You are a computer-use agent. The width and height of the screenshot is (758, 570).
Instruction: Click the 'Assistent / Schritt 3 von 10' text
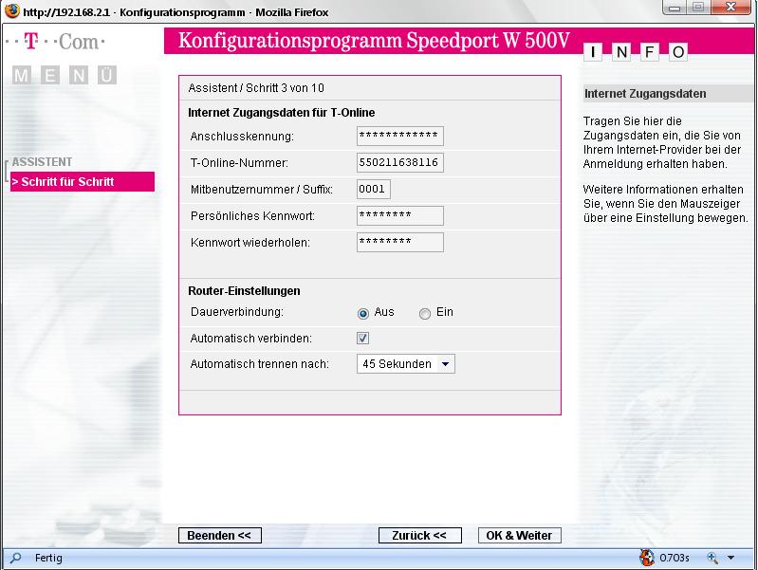tap(256, 88)
